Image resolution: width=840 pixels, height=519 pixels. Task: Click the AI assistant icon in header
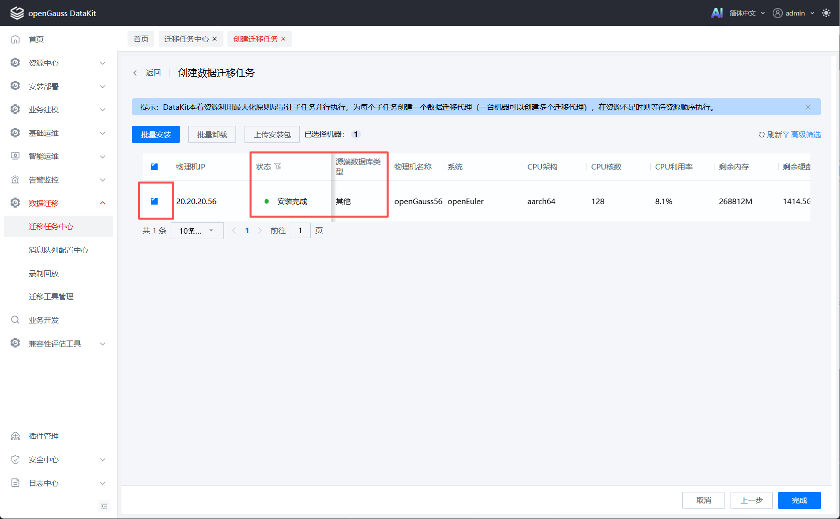[x=717, y=13]
